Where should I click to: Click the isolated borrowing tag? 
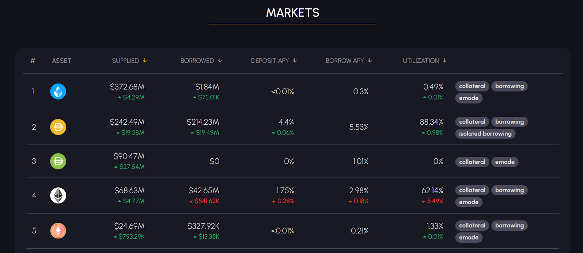click(x=485, y=134)
